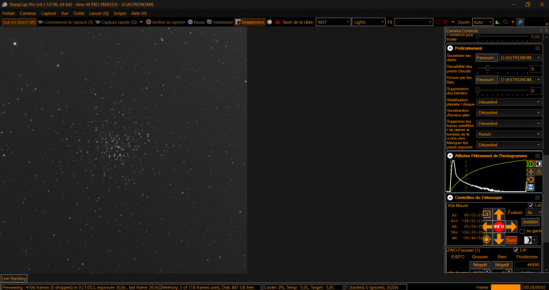This screenshot has height=290, width=549.
Task: Toggle the ZWO Focuser Lié checkbox
Action: point(516,250)
